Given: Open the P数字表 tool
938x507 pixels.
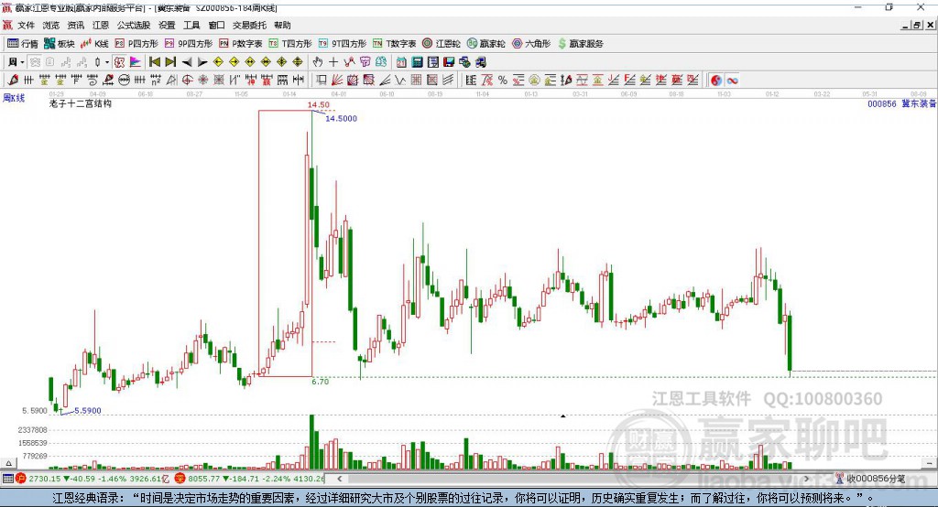Looking at the screenshot, I should click(241, 44).
